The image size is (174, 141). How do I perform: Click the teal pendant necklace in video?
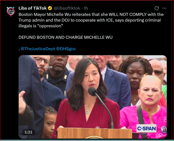(x=87, y=111)
